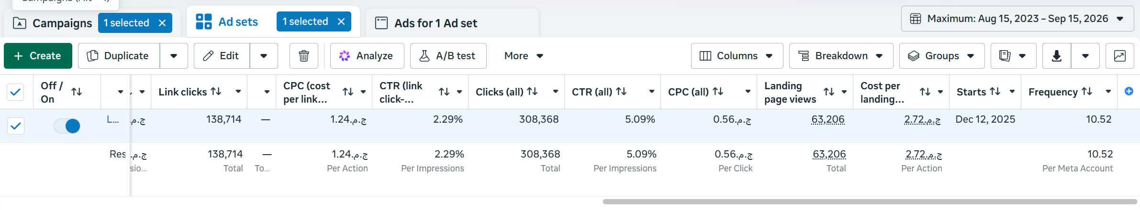Open the Columns dropdown
The image size is (1140, 210).
pos(737,56)
